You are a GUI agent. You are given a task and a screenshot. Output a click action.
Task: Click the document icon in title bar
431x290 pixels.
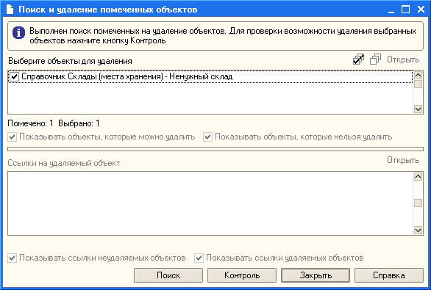pyautogui.click(x=10, y=9)
